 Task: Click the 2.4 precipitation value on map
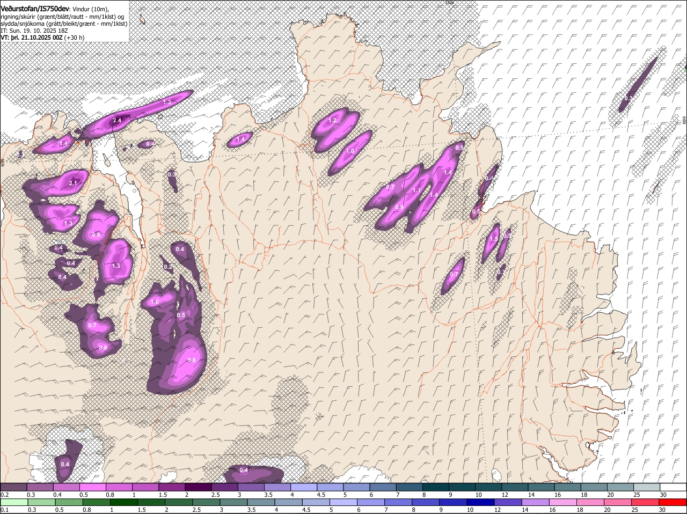[x=118, y=121]
